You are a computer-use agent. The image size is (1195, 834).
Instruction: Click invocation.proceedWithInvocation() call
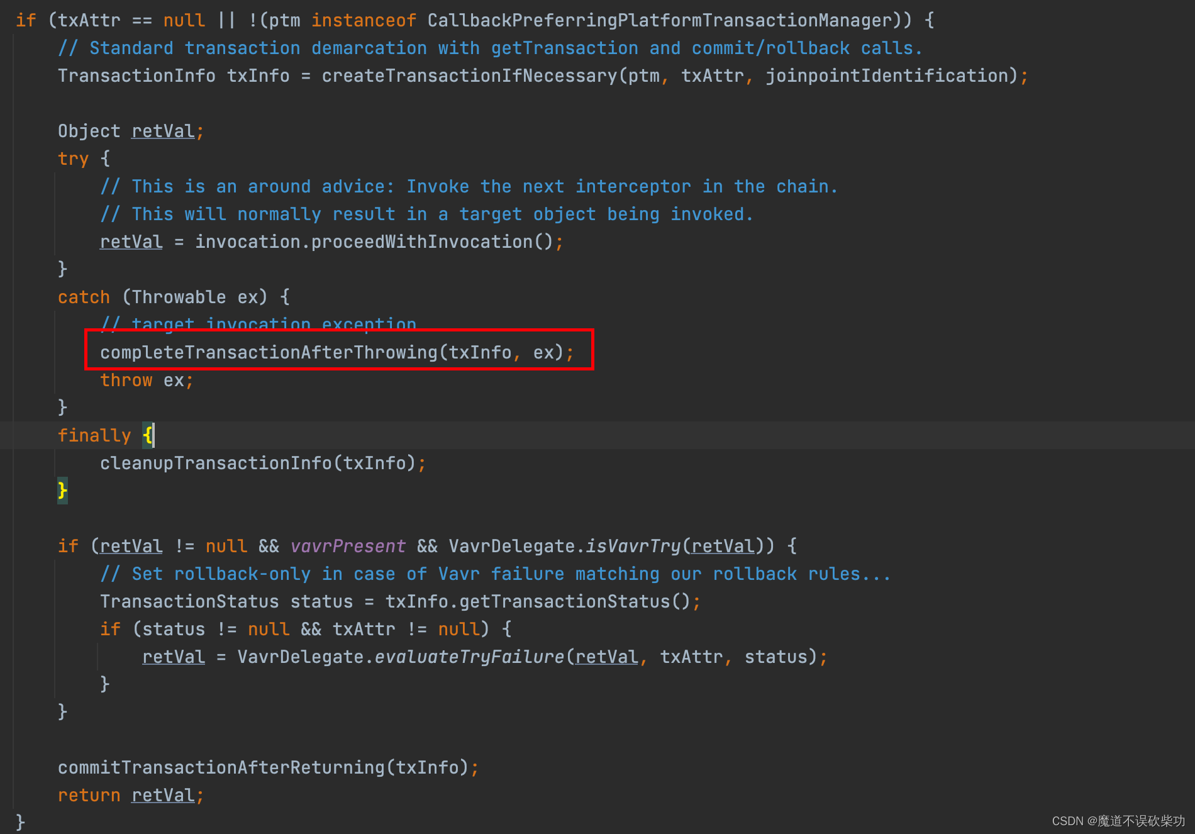pyautogui.click(x=374, y=242)
